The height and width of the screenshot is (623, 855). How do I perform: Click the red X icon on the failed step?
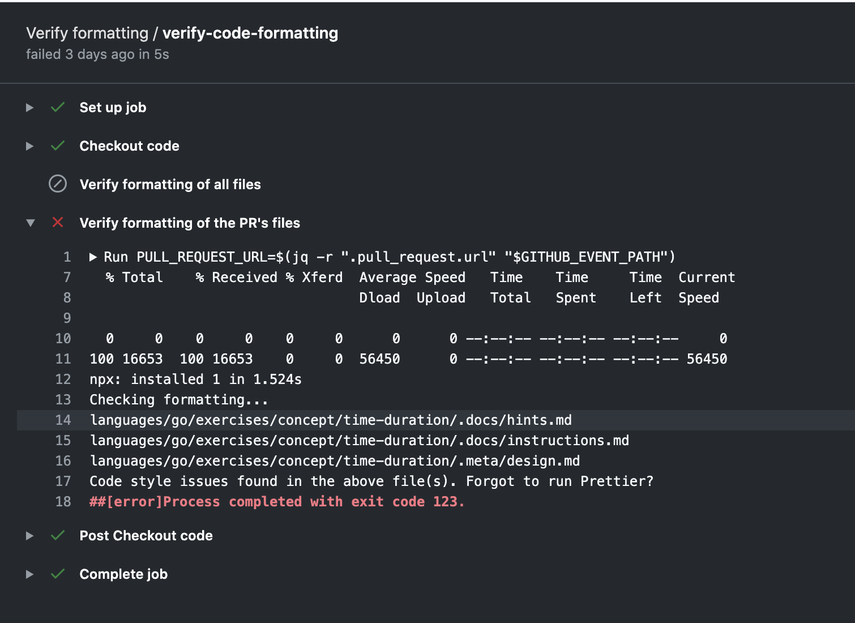pyautogui.click(x=57, y=223)
